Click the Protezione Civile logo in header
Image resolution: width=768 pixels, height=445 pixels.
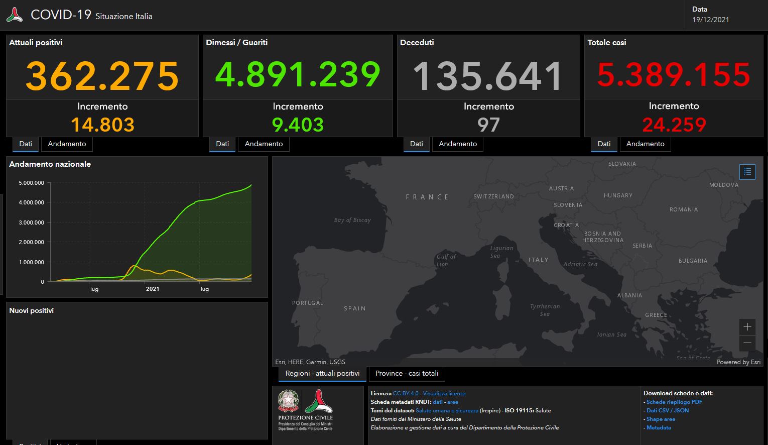[15, 15]
